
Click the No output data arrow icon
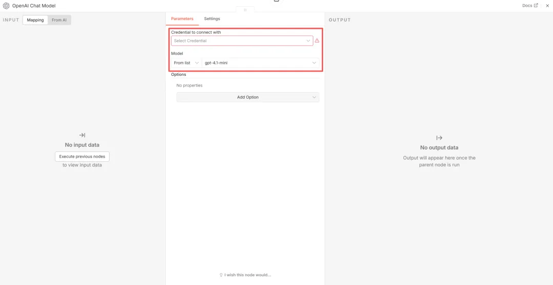pos(439,138)
